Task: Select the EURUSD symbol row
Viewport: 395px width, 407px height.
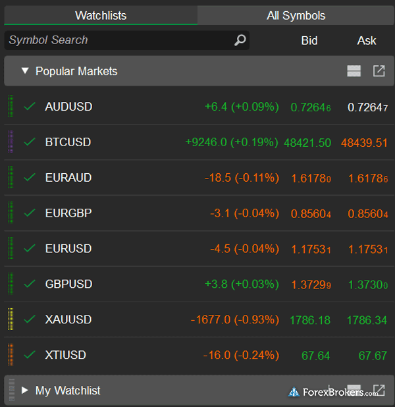Action: [x=68, y=249]
